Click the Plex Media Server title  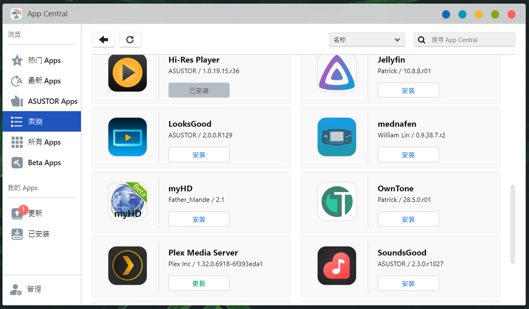(203, 253)
